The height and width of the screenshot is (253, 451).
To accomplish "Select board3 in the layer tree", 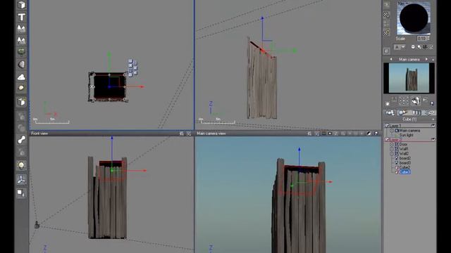I will coord(404,163).
